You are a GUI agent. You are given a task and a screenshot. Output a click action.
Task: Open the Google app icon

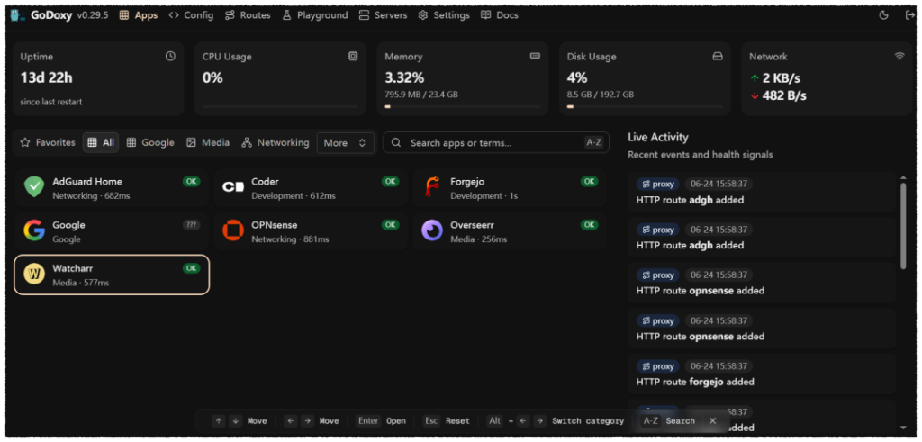coord(34,231)
